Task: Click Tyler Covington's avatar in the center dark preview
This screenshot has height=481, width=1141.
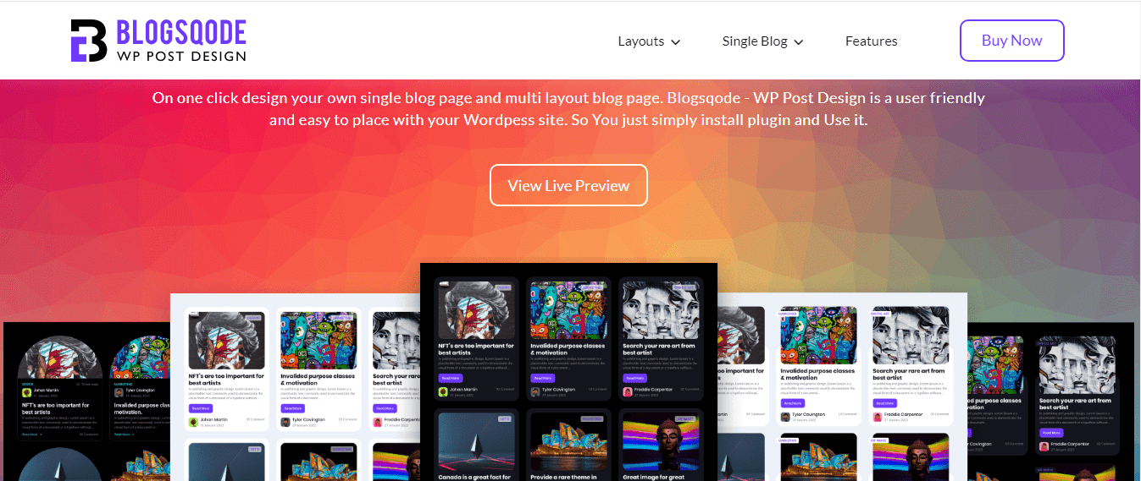Action: [x=535, y=391]
